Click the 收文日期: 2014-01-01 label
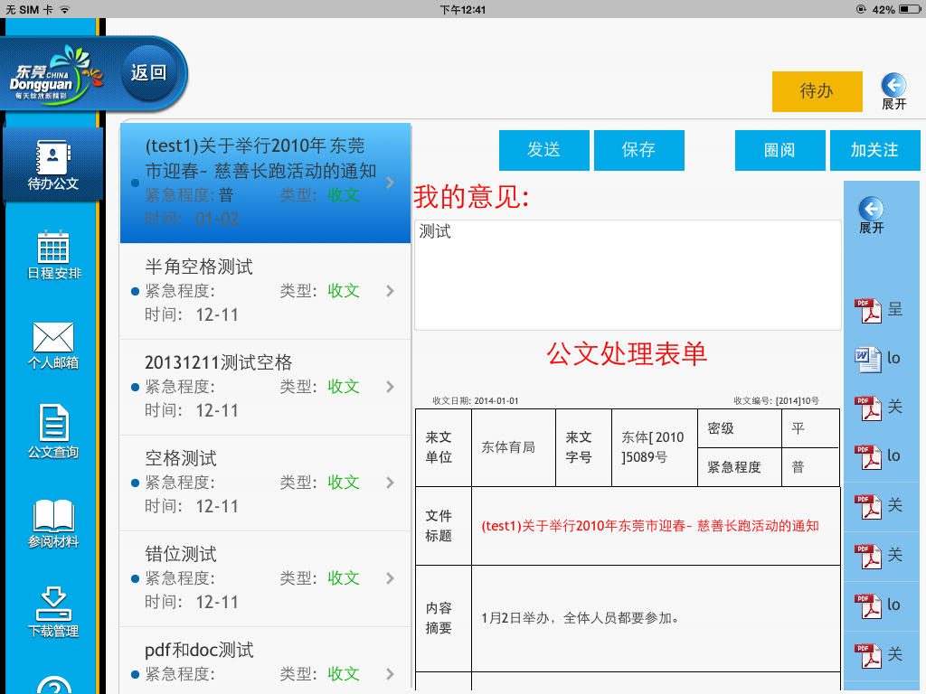The width and height of the screenshot is (926, 694). click(476, 400)
